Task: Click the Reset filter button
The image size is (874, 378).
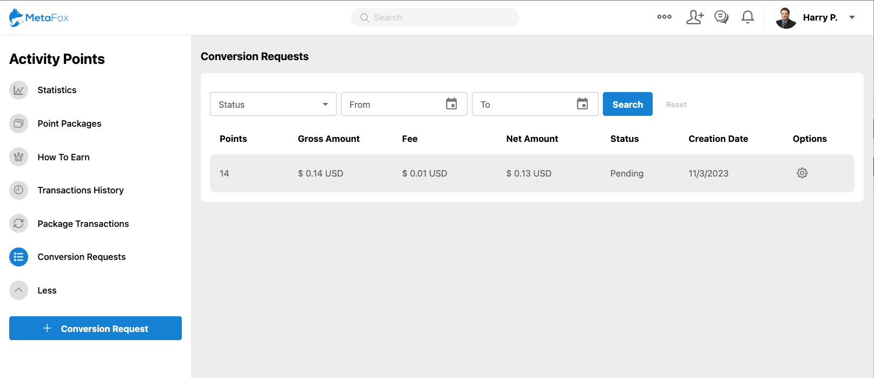Action: (x=676, y=105)
